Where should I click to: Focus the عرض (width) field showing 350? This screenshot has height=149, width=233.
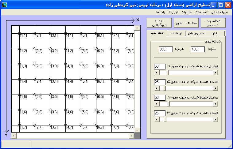coord(166,49)
